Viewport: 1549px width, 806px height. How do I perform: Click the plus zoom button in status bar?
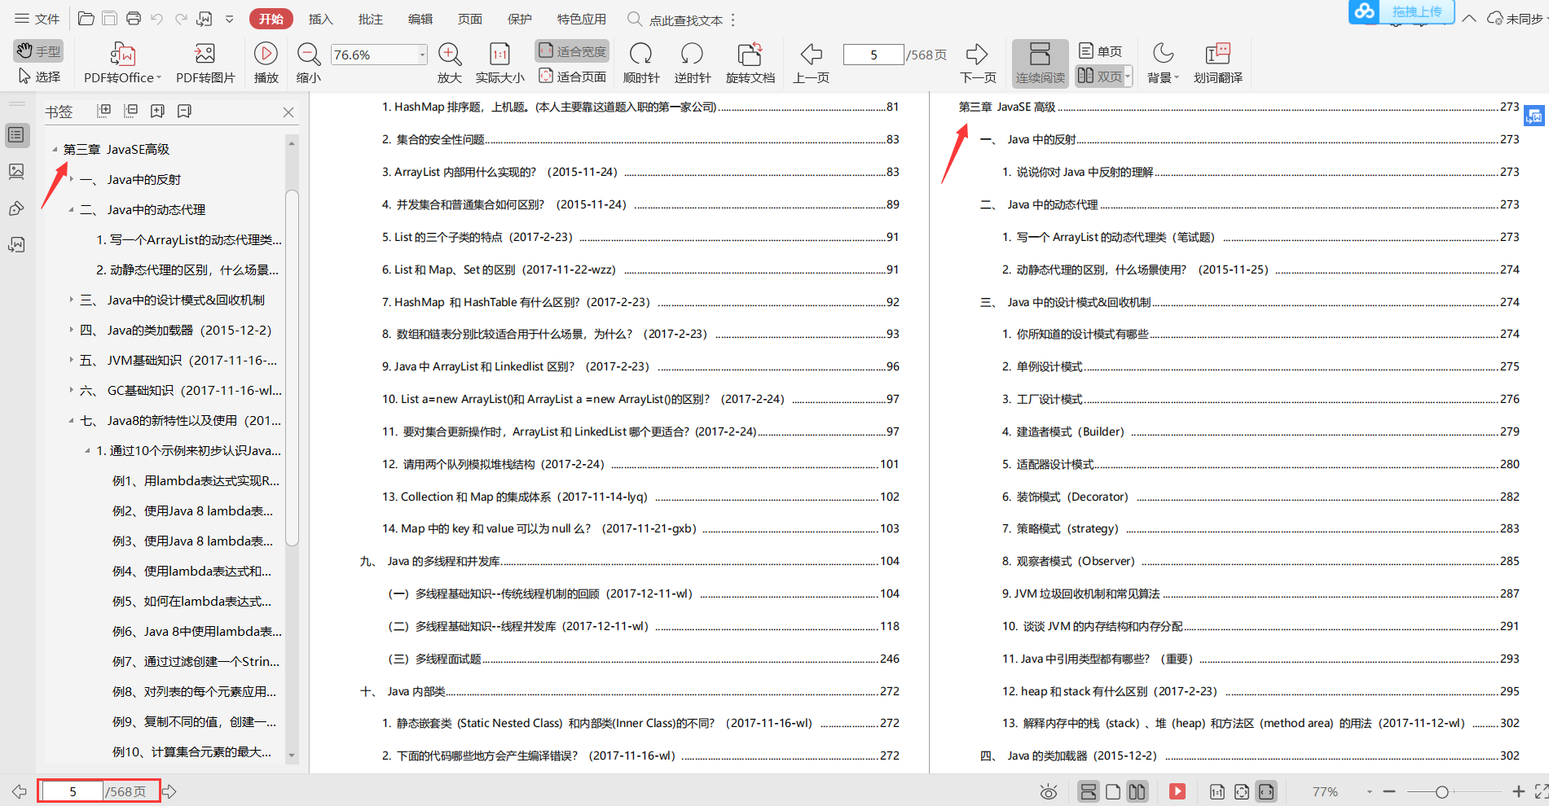pos(1518,791)
